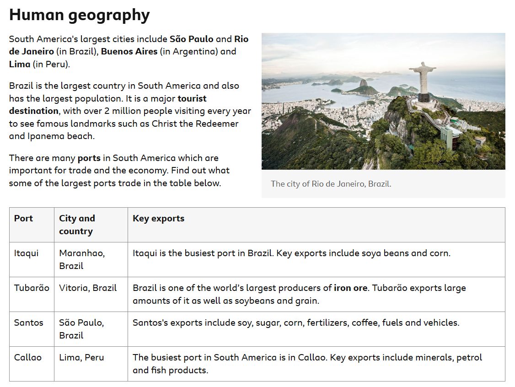Click the bold word "ports" in the paragraph
Screen dimensions: 515x387
[89, 158]
